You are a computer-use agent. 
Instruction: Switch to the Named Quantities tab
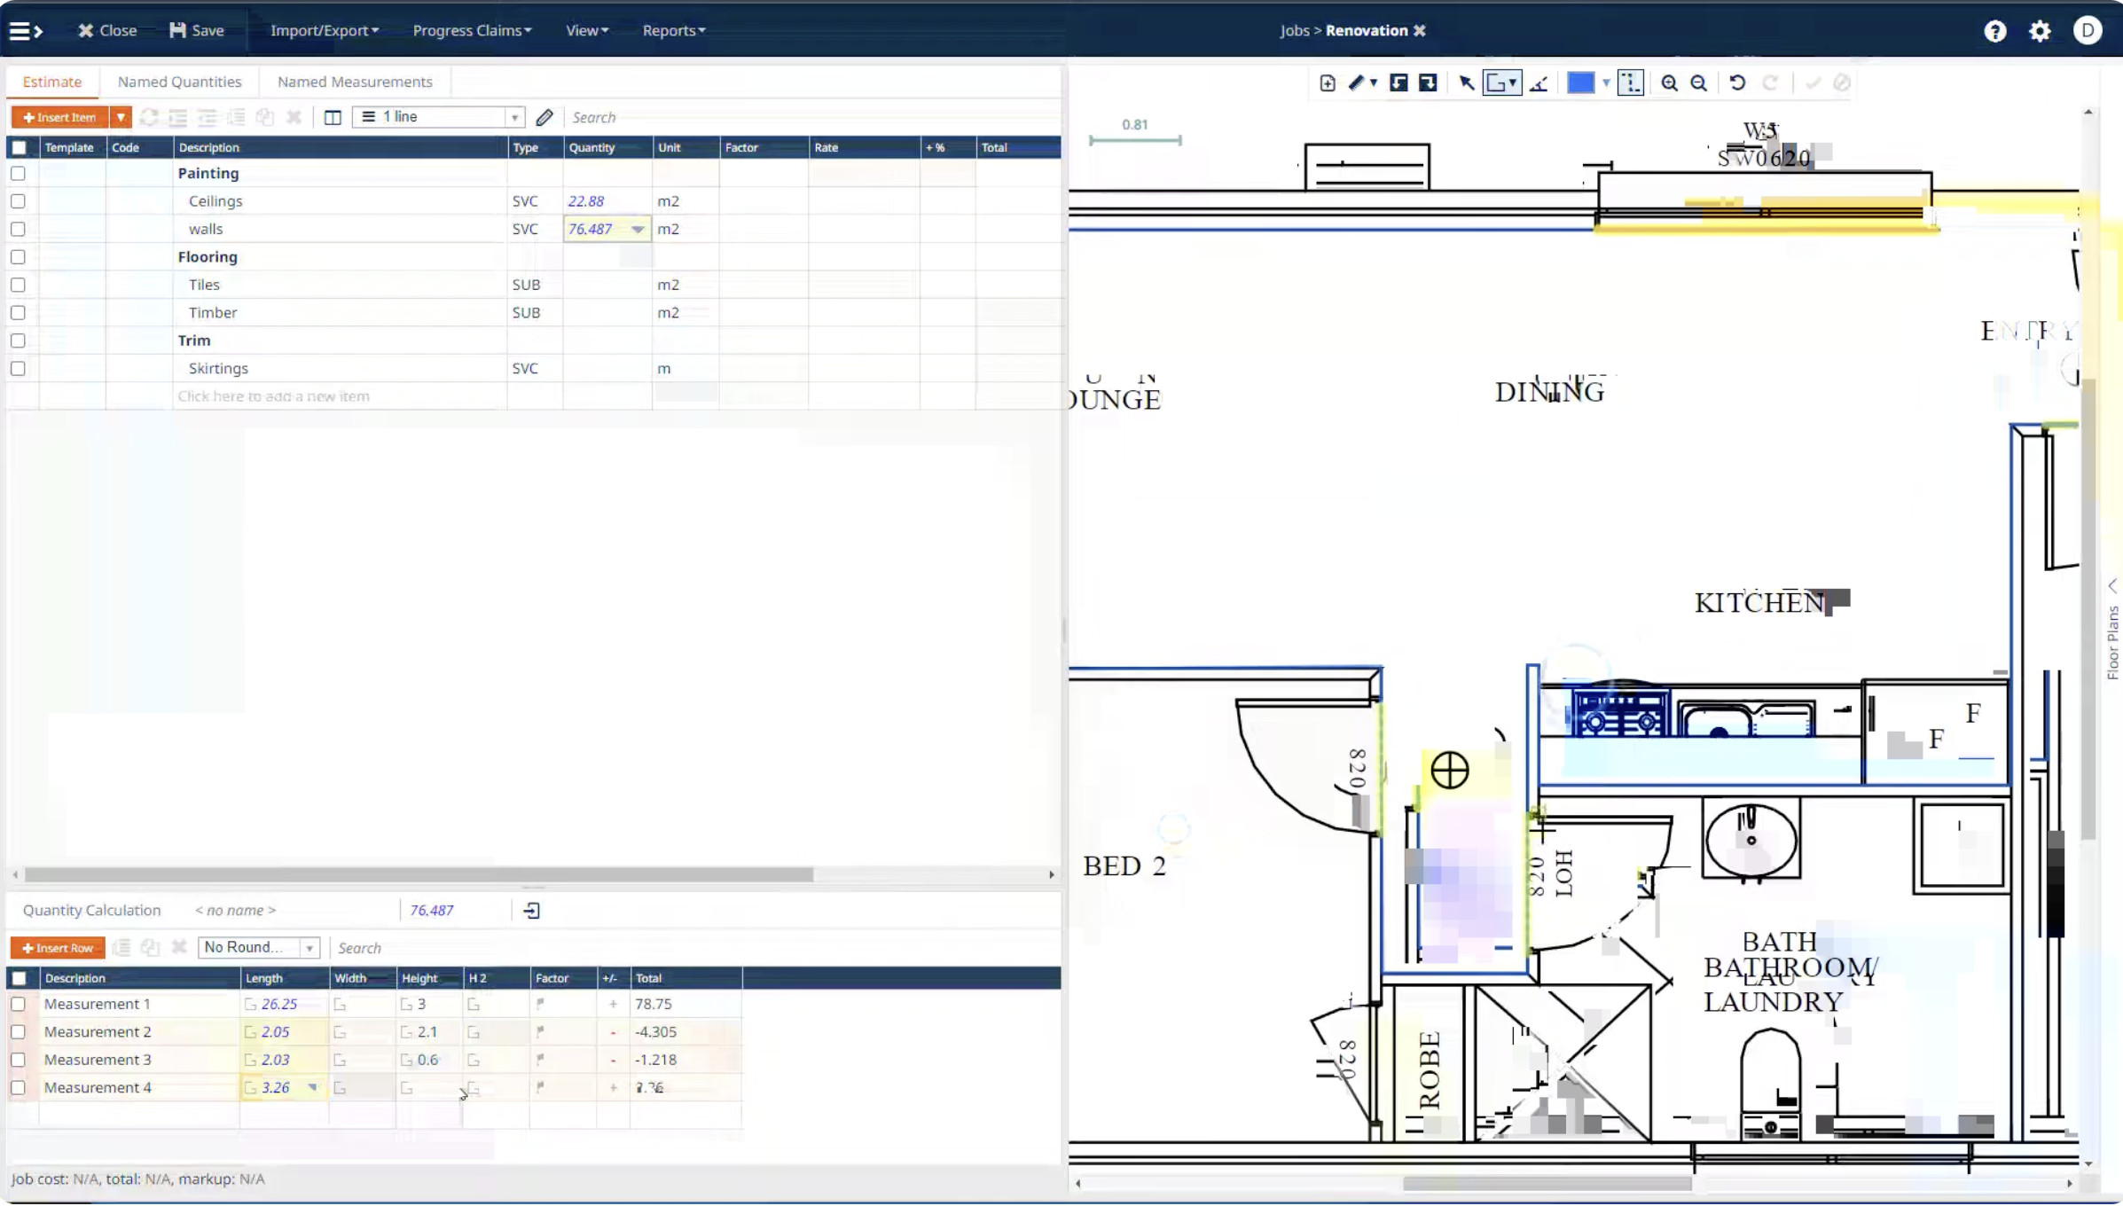coord(179,82)
